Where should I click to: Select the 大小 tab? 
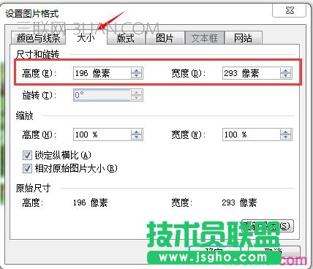click(x=86, y=37)
